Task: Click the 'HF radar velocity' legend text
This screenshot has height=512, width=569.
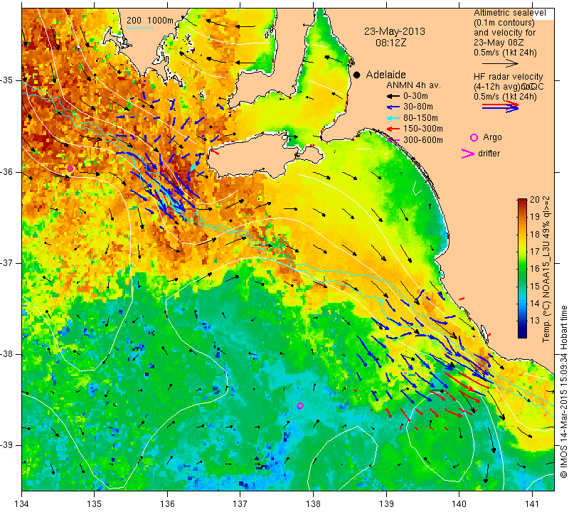Action: point(508,77)
